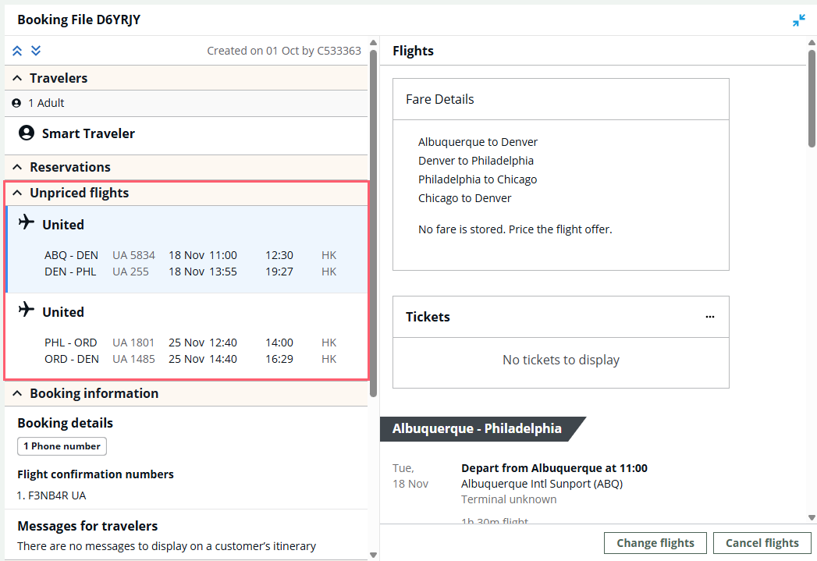Click the Smart Traveler profile icon
817x561 pixels.
[x=27, y=133]
